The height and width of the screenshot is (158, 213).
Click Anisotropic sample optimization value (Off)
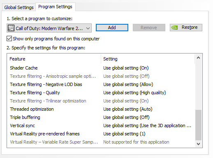click(126, 76)
